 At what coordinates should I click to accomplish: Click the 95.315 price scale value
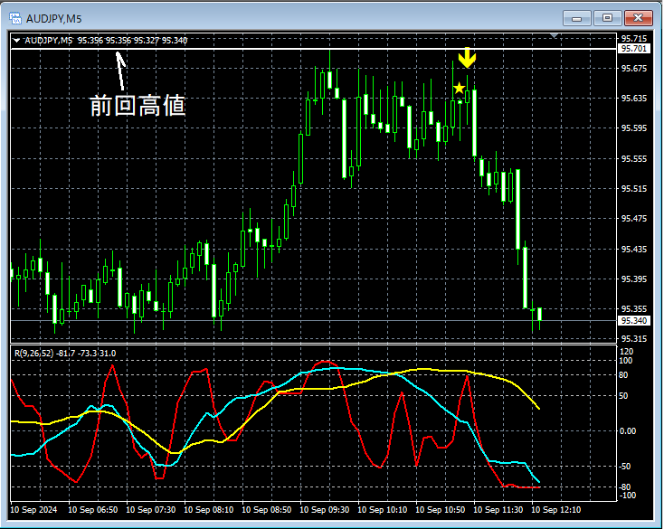634,339
